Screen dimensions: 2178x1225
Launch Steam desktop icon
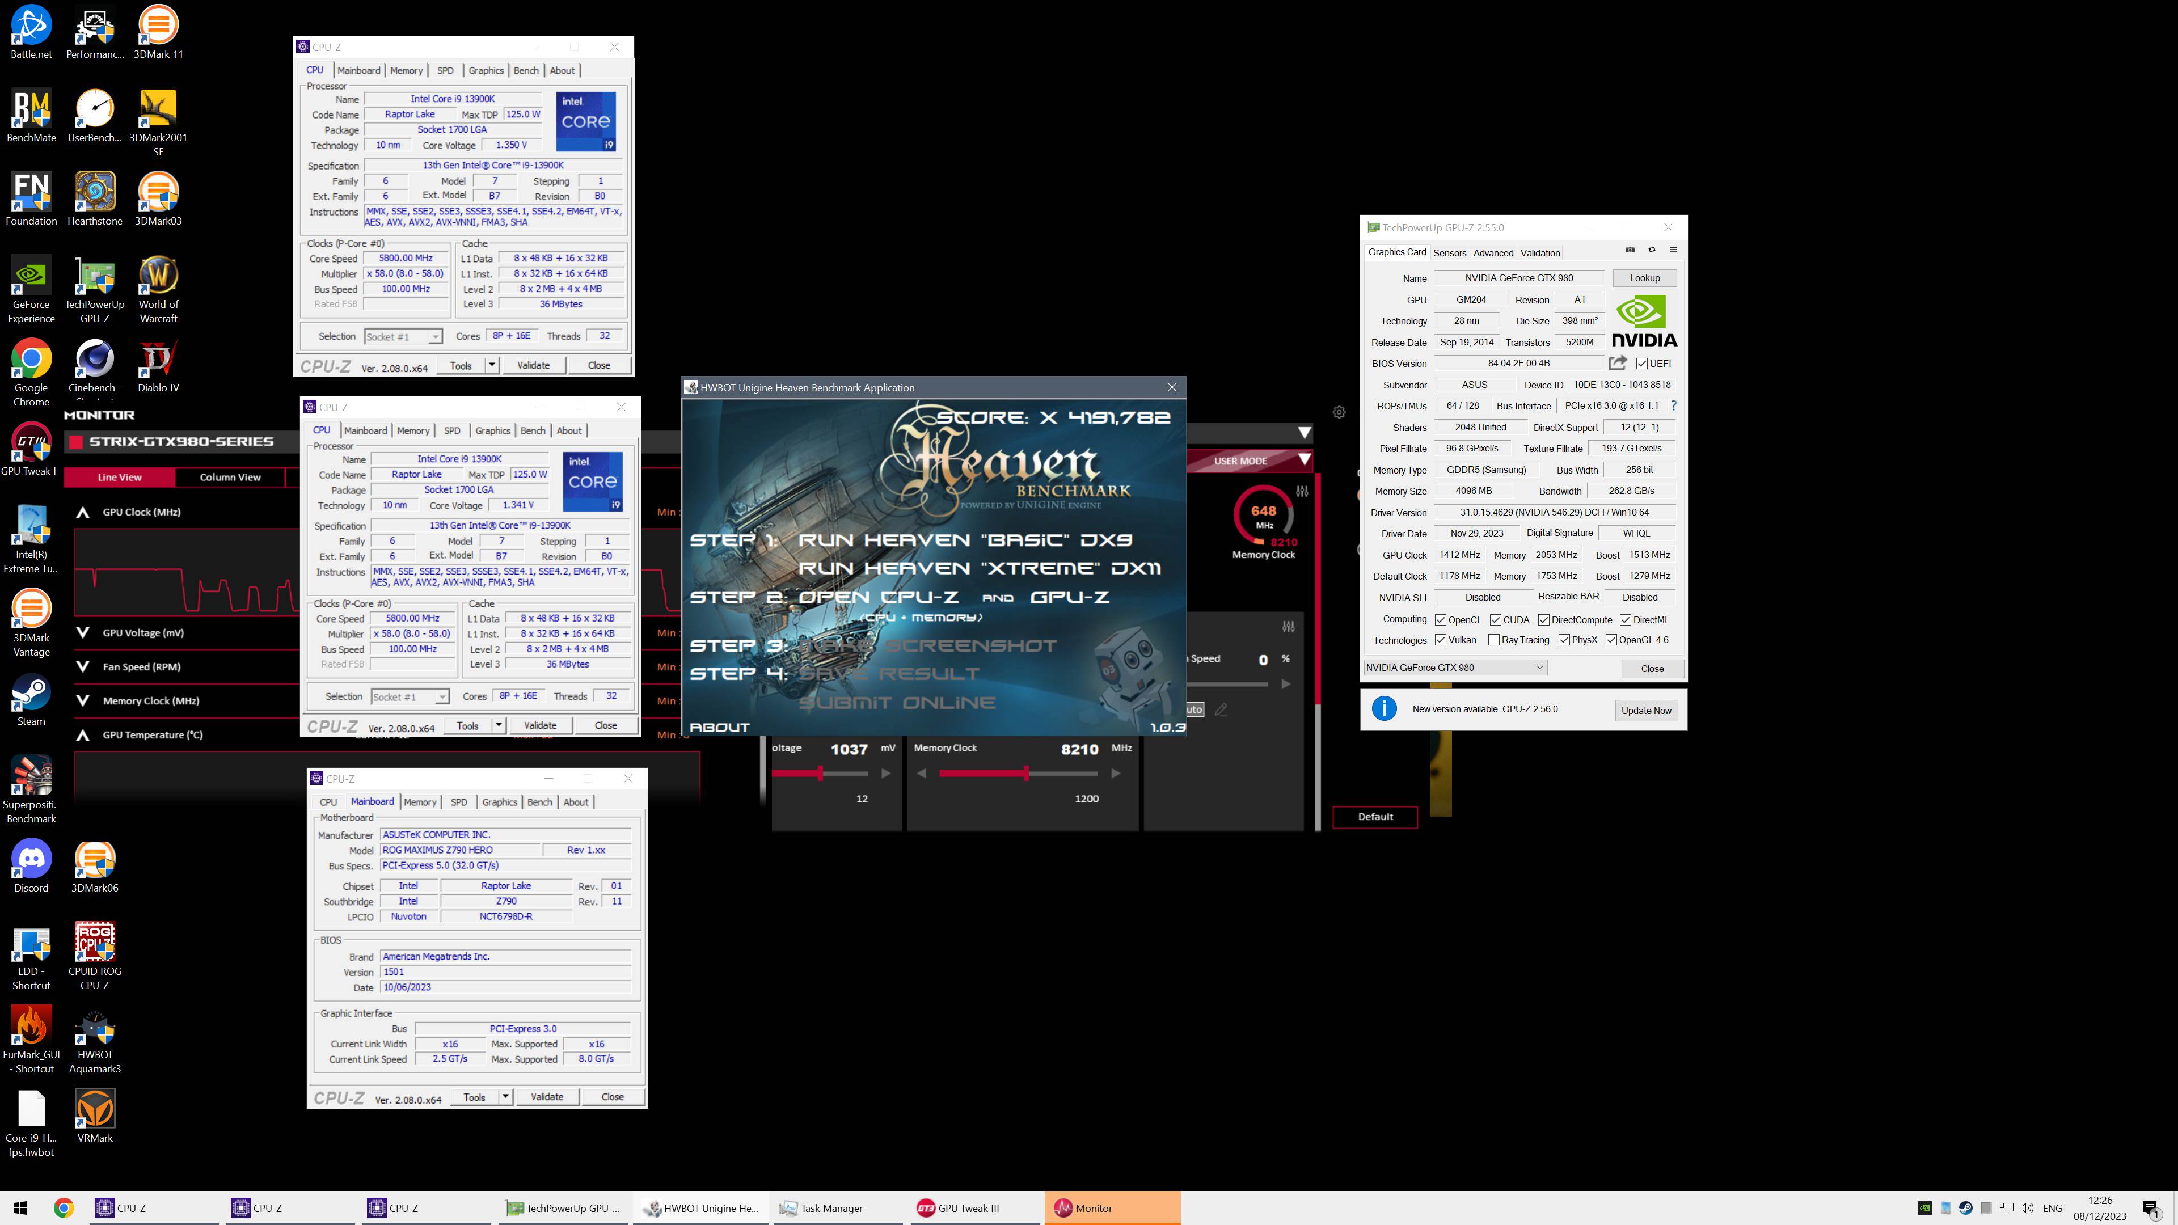point(31,699)
